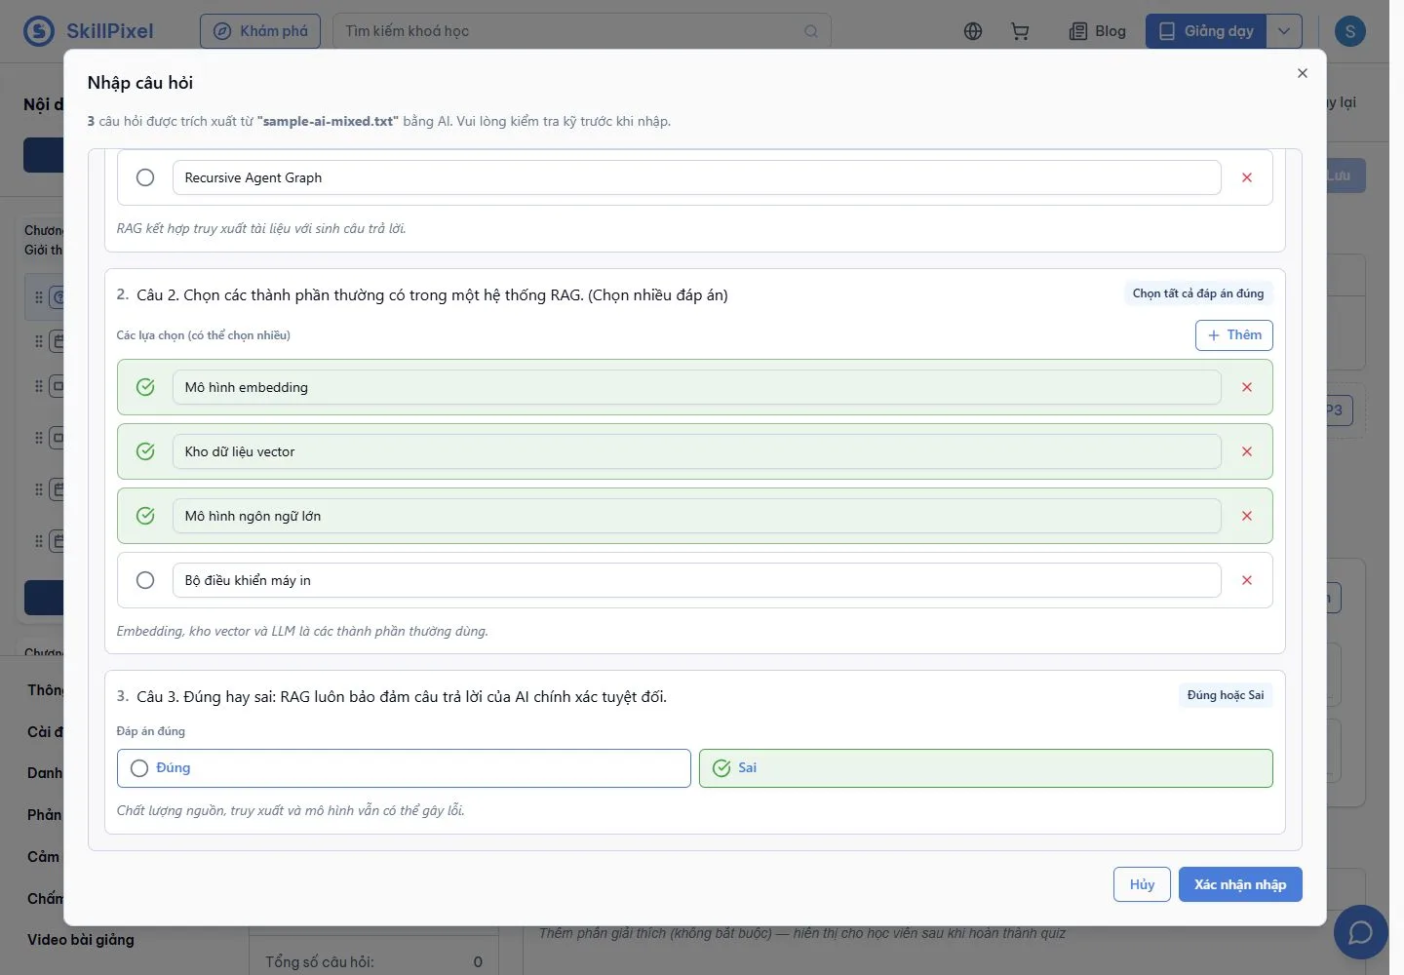
Task: Open the chat support bubble icon
Action: coord(1360,932)
